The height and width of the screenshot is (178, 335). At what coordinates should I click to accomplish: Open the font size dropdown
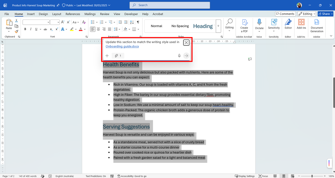coord(58,22)
